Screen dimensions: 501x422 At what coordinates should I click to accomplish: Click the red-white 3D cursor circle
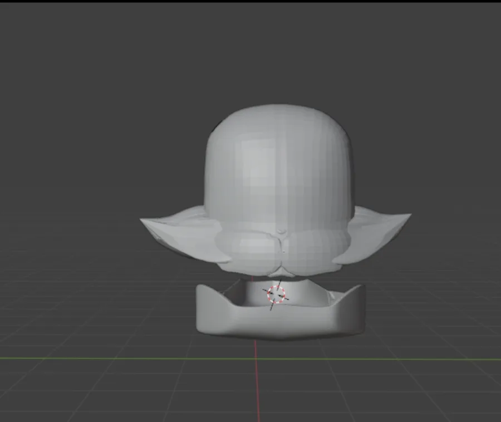(276, 294)
